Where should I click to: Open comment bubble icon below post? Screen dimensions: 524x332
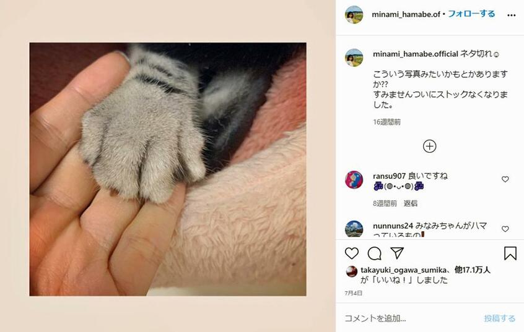point(374,253)
